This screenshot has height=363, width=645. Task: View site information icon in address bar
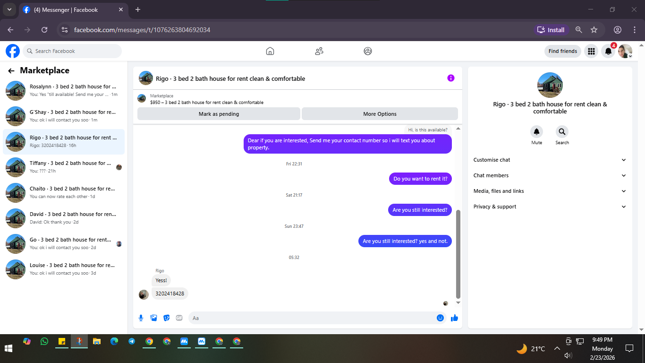(65, 30)
